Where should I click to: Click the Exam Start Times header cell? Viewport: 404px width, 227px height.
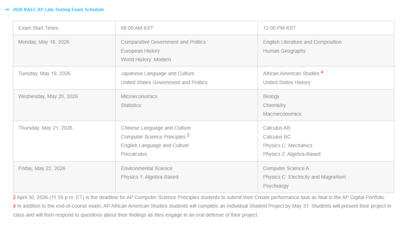point(64,28)
